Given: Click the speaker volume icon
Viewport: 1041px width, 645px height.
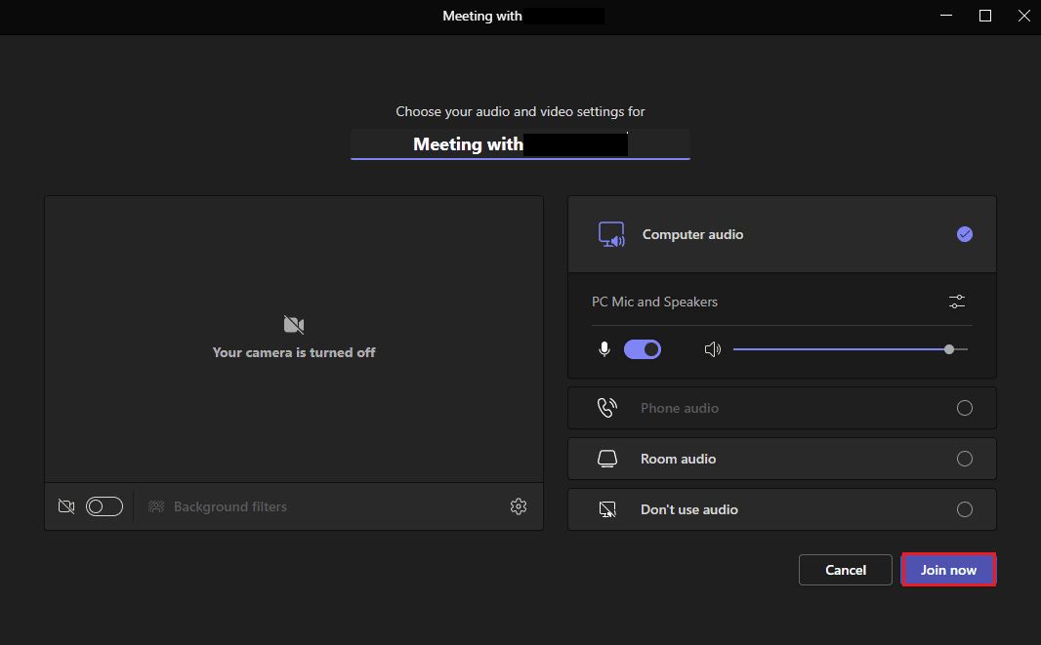Looking at the screenshot, I should [712, 349].
